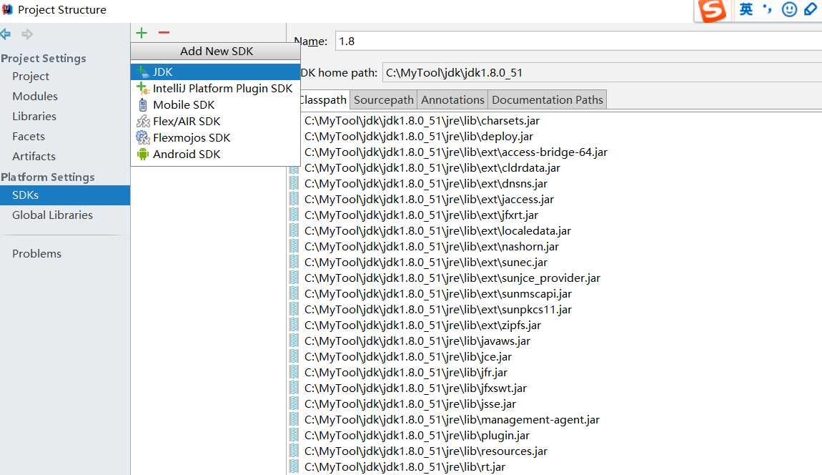Select the management-agent.jar entry
The image size is (822, 475).
tap(452, 420)
